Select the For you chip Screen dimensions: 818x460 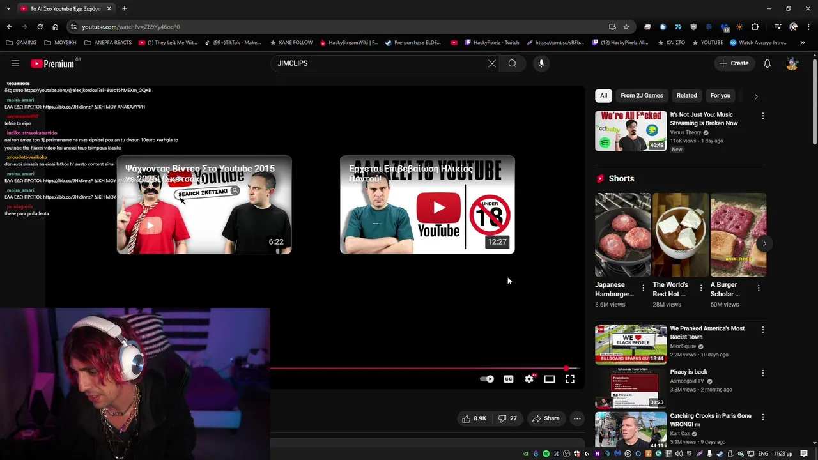[x=720, y=95]
